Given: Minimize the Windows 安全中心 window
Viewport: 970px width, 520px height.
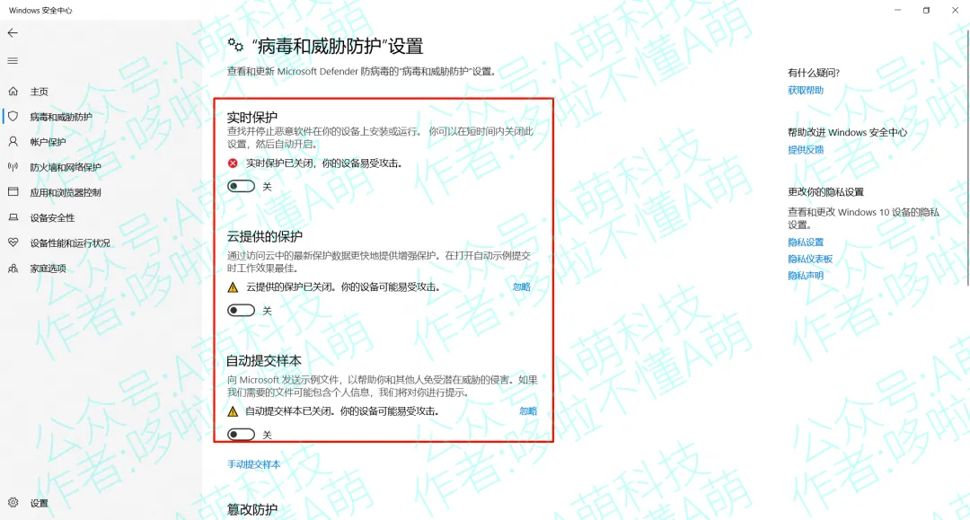Looking at the screenshot, I should 897,10.
